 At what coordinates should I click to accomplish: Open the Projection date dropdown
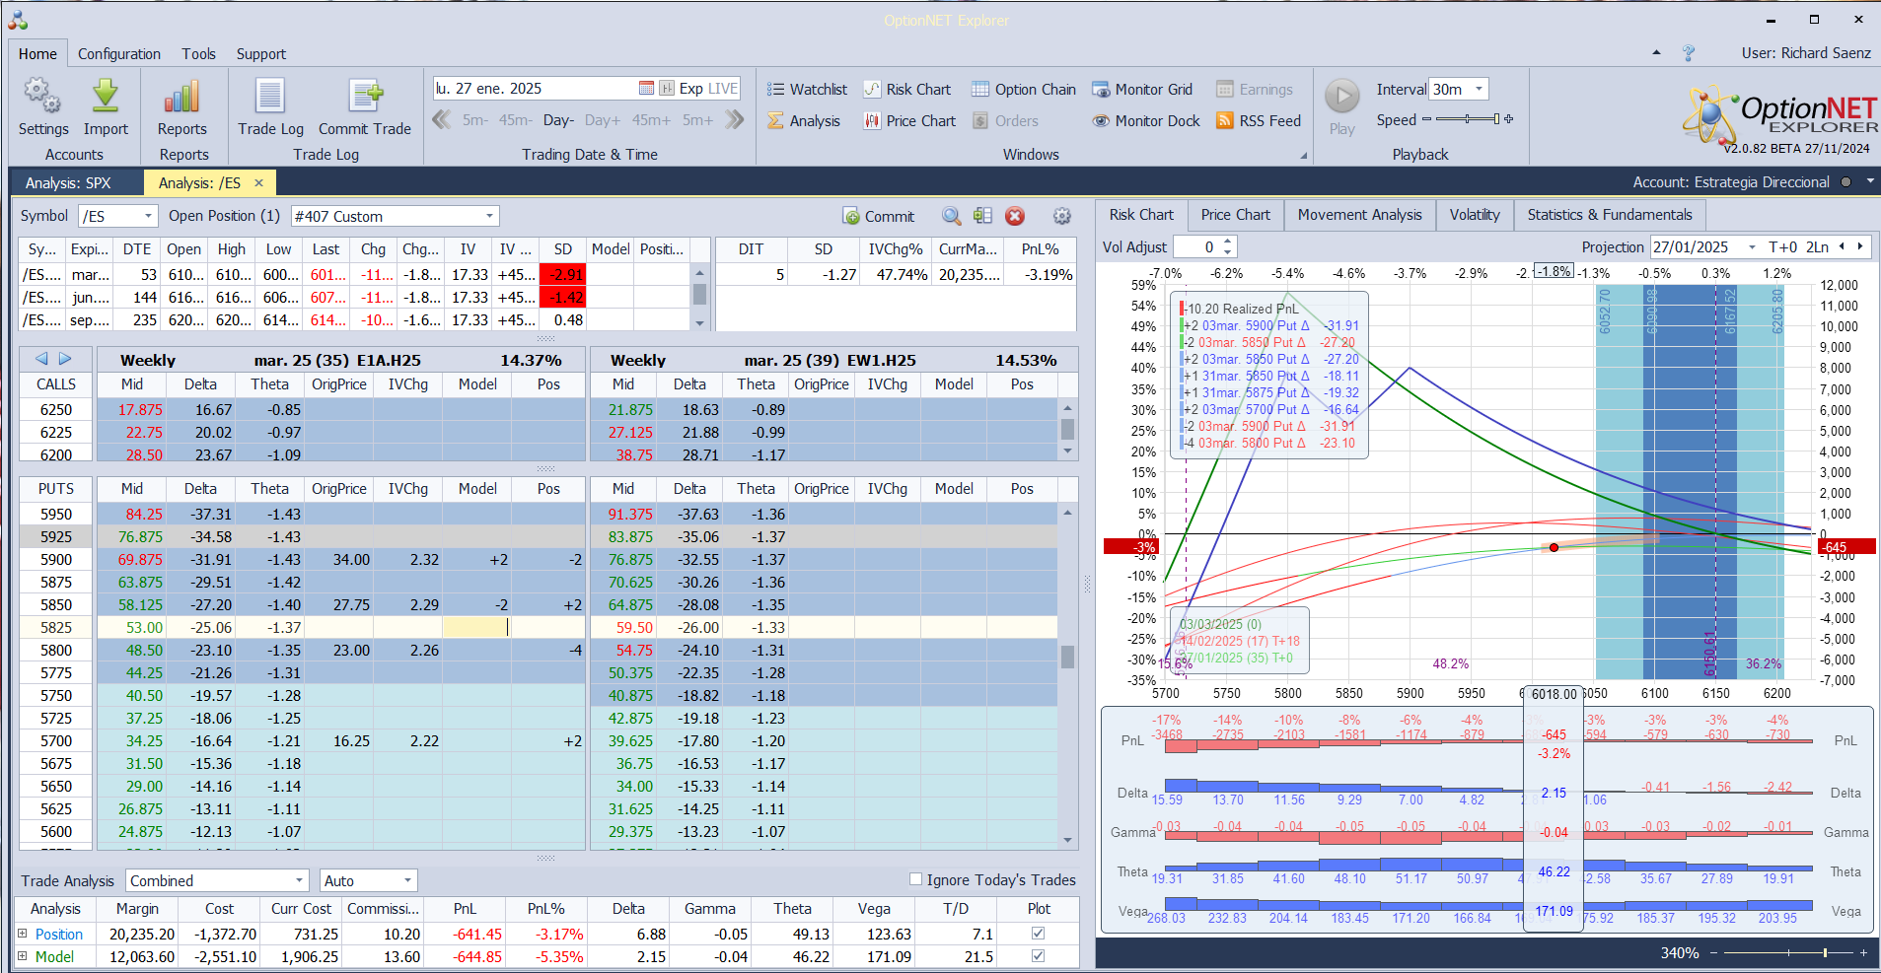tap(1752, 247)
